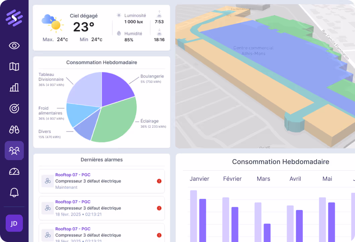Image resolution: width=355 pixels, height=242 pixels.
Task: Click the sunset icon above 18:16
Action: [159, 32]
